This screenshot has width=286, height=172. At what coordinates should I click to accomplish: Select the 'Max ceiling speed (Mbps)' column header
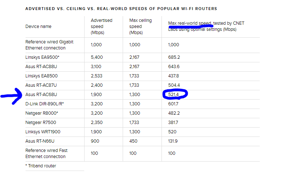[140, 27]
